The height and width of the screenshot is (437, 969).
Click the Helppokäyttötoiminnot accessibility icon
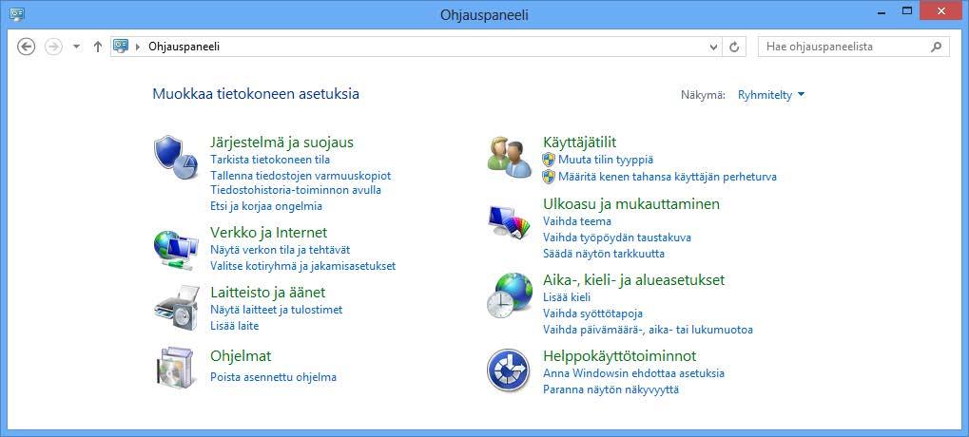508,370
